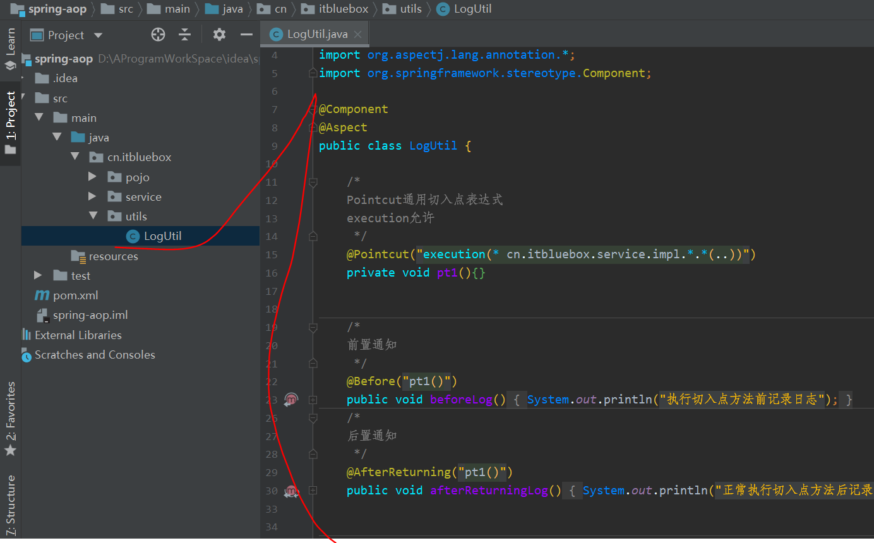Viewport: 874px width, 543px height.
Task: Click the resources folder icon
Action: (x=78, y=256)
